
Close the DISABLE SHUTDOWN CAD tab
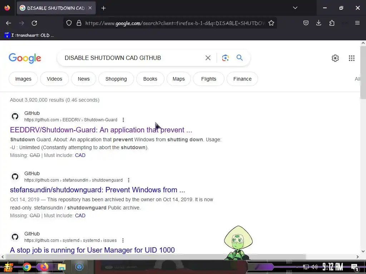click(90, 8)
